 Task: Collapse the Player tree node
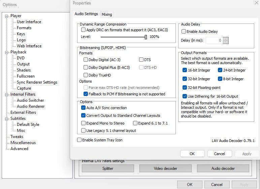6,16
